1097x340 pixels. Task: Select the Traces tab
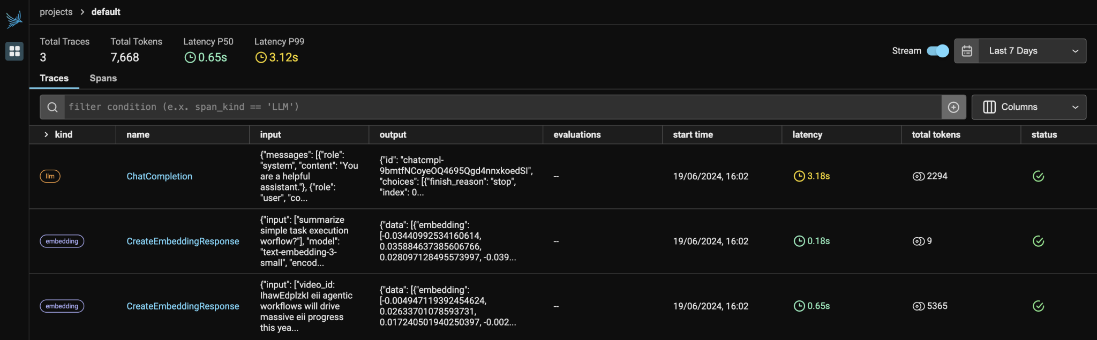click(54, 78)
